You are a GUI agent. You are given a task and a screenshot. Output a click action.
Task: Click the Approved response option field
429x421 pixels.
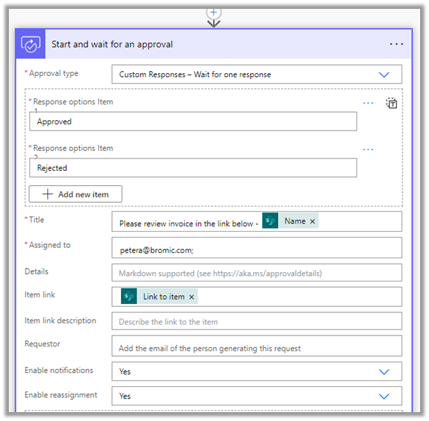pos(193,122)
